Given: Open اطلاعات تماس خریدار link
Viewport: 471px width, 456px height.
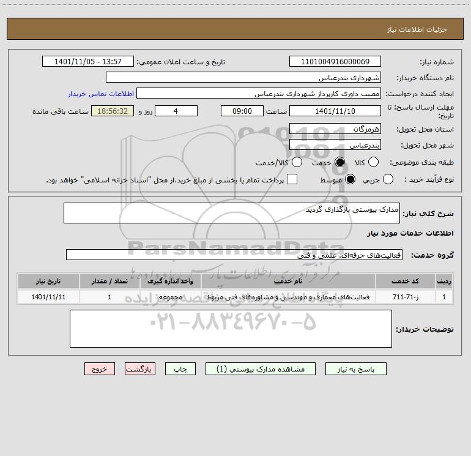Looking at the screenshot, I should click(x=101, y=94).
